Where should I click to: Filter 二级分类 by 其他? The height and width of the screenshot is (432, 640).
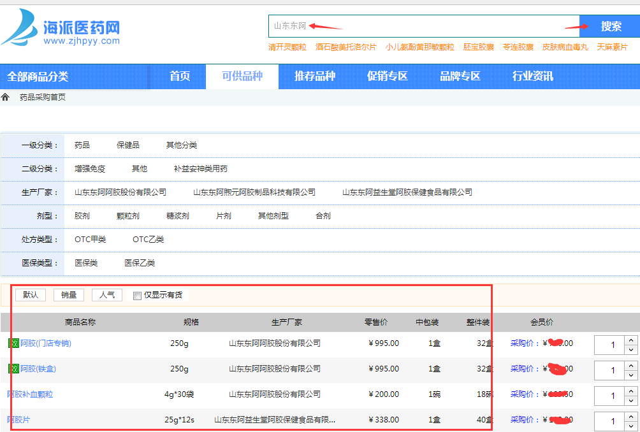click(x=139, y=169)
